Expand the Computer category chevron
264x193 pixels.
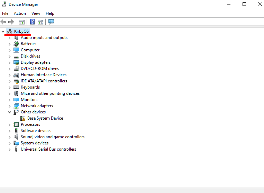click(x=10, y=50)
